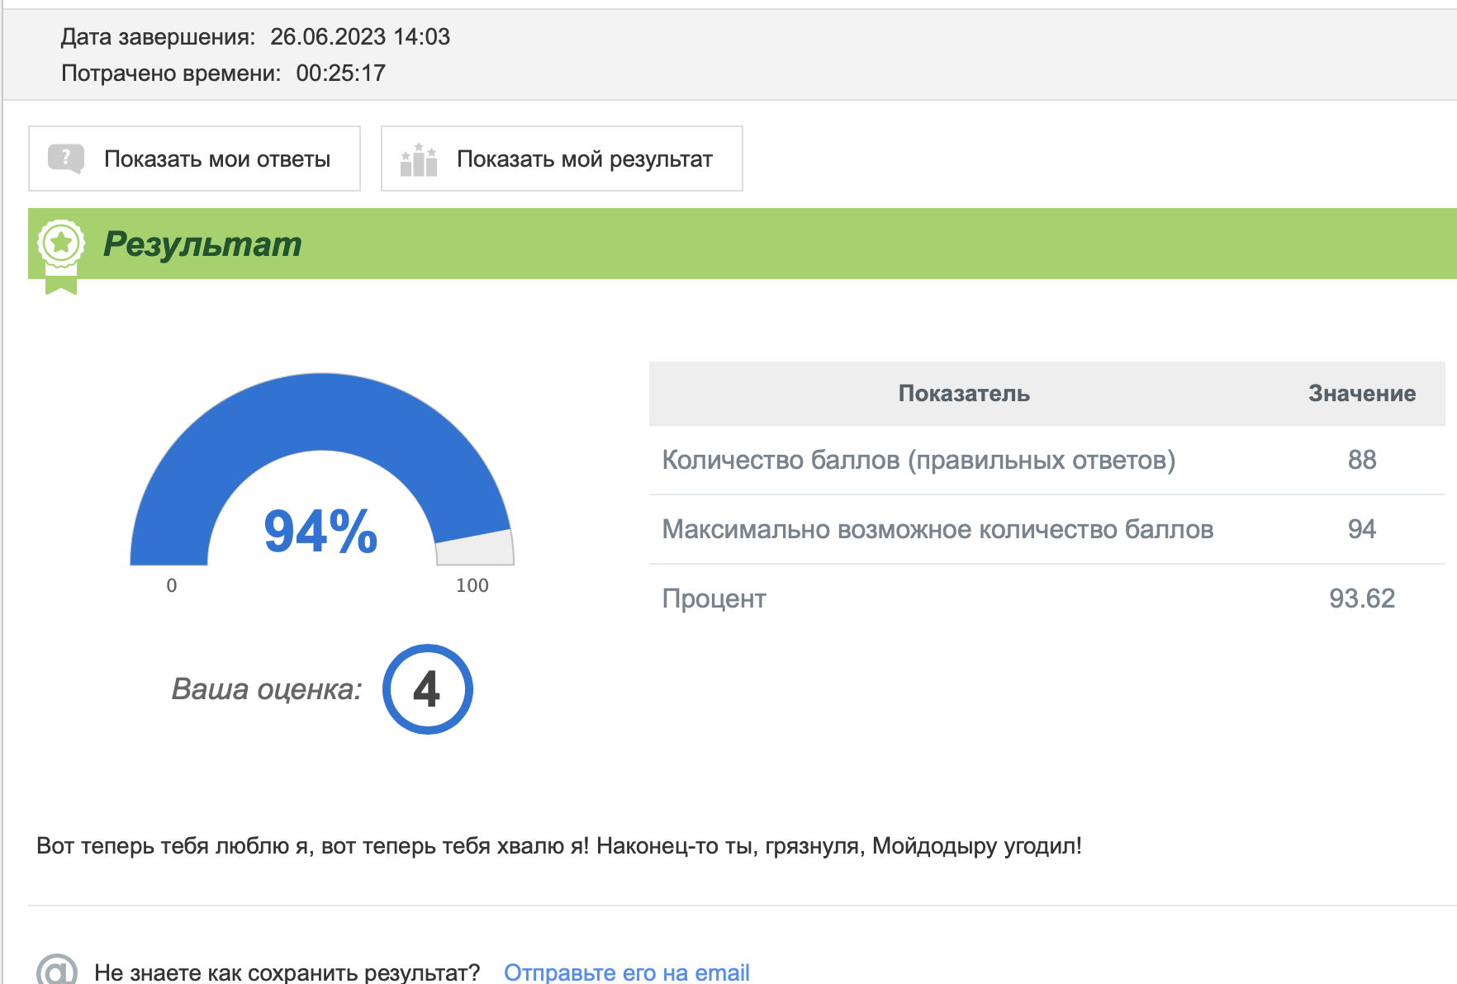
Task: Click the 'Потрачено времени:' label
Action: click(x=171, y=73)
